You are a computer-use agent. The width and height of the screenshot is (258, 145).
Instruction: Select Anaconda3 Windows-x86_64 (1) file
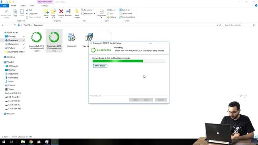[37, 41]
